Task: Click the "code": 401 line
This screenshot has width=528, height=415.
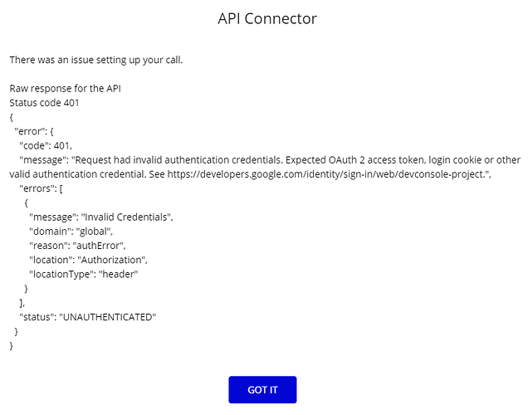Action: (x=46, y=146)
